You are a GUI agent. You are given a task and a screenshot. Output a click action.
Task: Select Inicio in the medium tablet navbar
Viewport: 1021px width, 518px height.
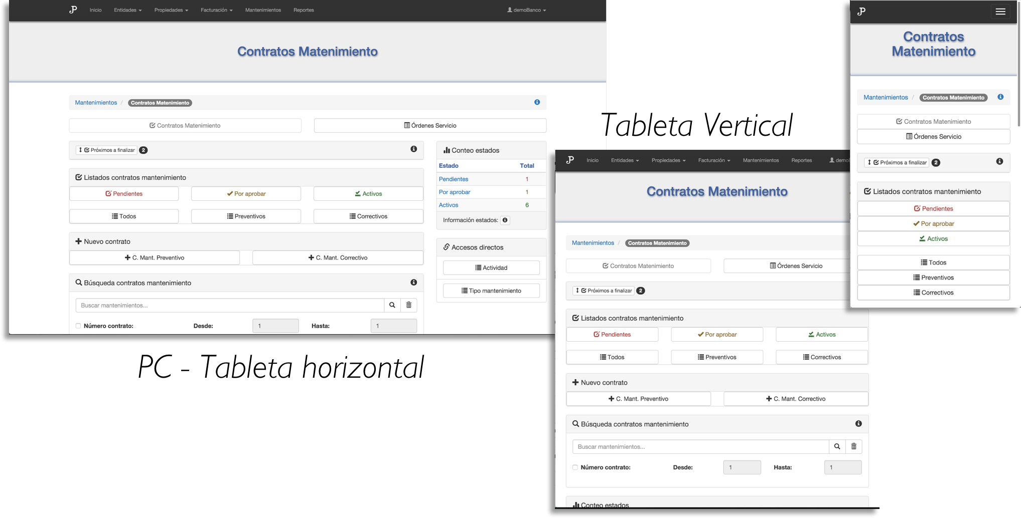click(x=592, y=160)
